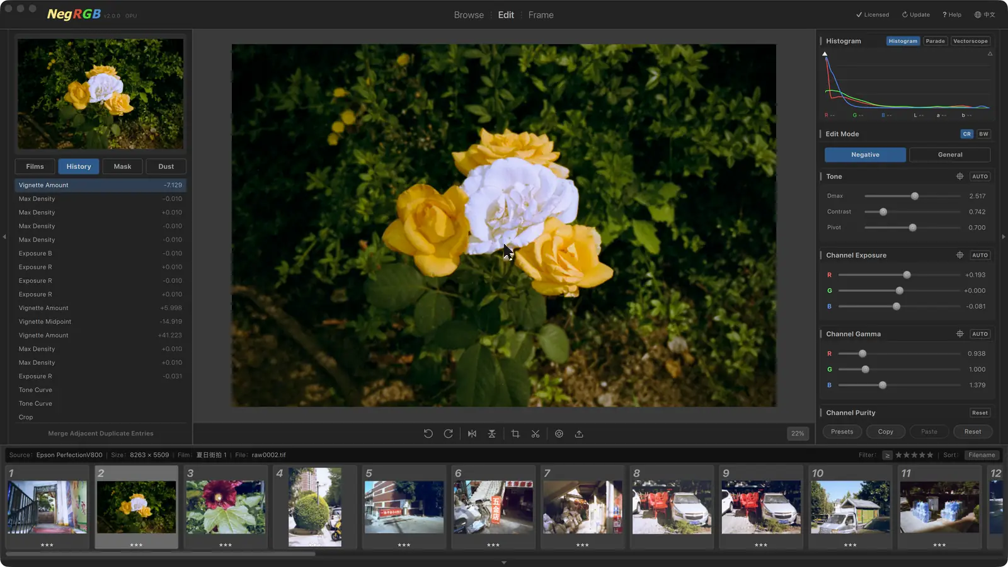
Task: Click the Dmax slider handle
Action: [x=915, y=196]
